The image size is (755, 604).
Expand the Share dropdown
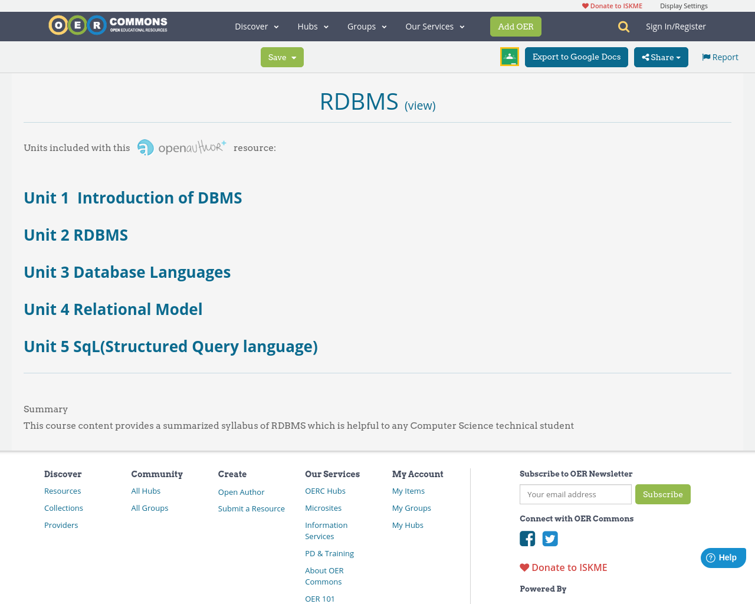click(661, 57)
